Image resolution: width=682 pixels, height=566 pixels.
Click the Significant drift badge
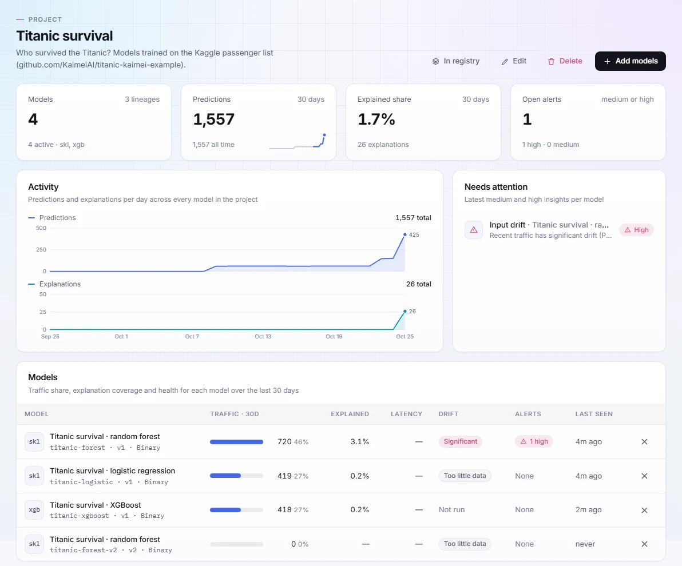460,442
